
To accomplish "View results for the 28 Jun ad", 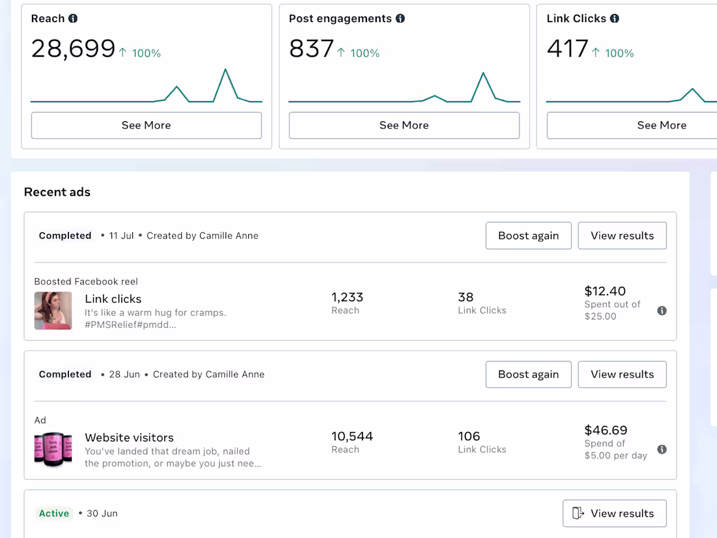I will [622, 374].
